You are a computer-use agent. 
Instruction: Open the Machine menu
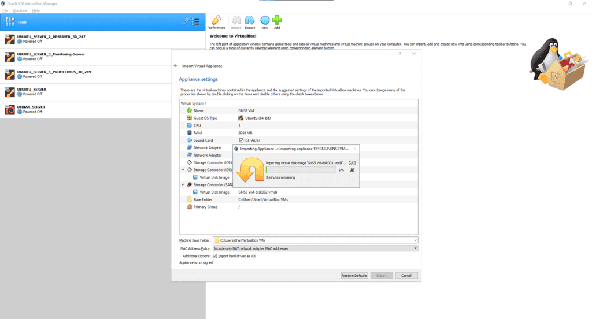20,10
